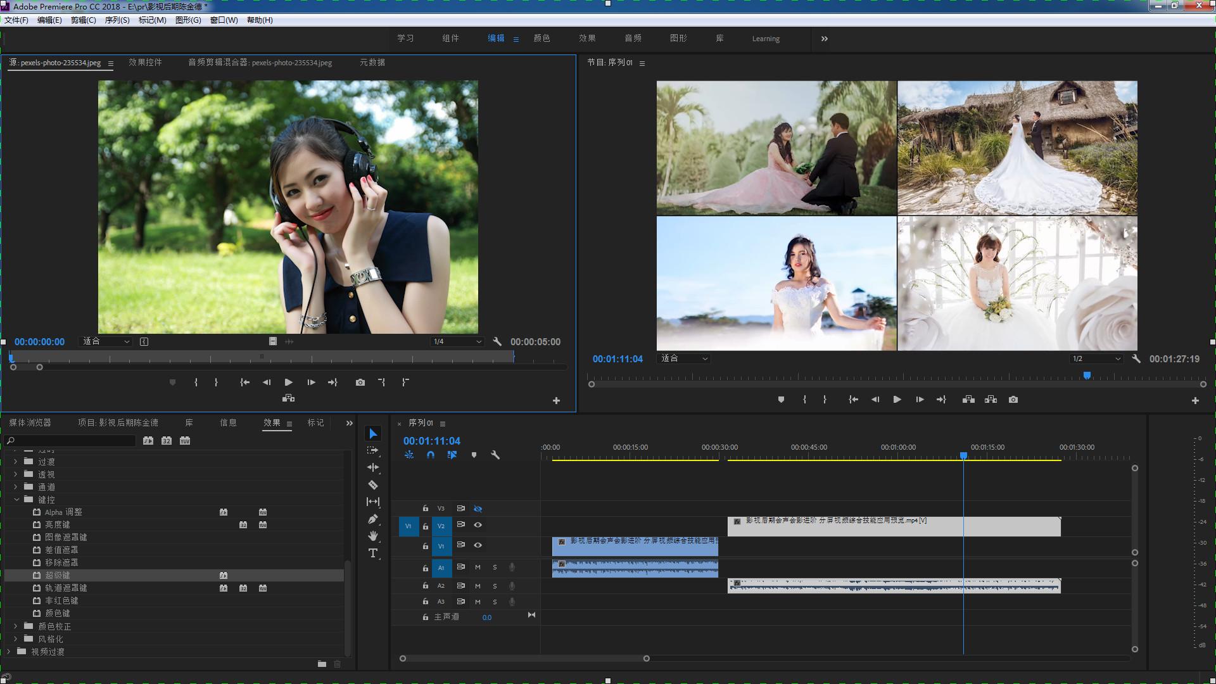Select the Razor tool in toolbar
The image size is (1216, 684).
tap(373, 485)
